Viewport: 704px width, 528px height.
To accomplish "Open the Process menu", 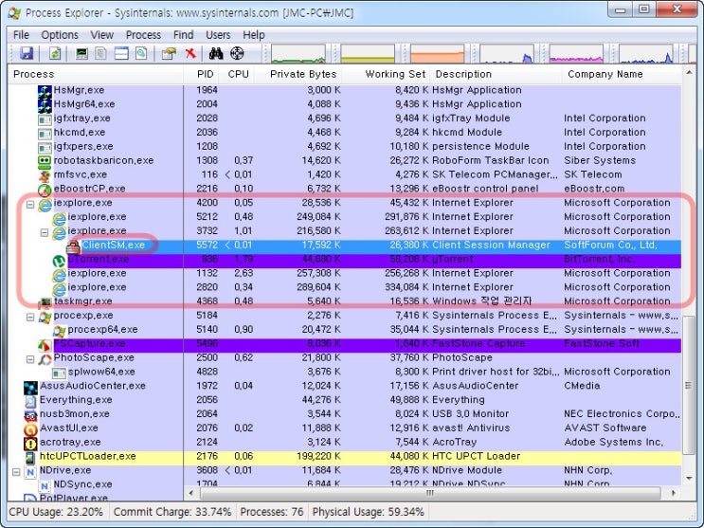I will 143,35.
